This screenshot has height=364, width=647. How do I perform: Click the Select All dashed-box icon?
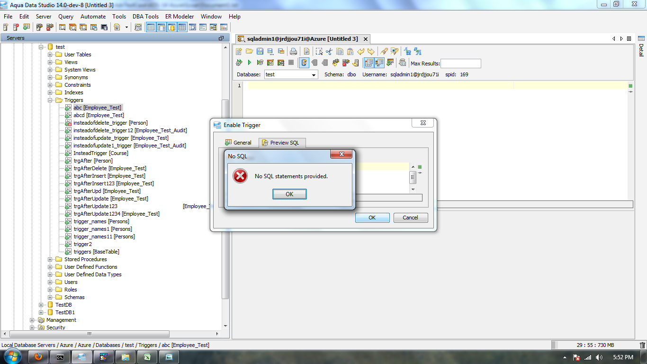click(319, 51)
